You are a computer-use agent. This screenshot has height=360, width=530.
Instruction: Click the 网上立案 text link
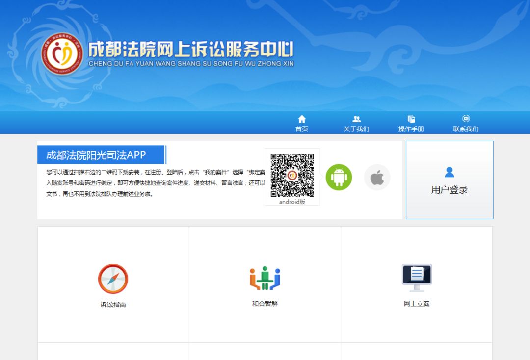417,304
